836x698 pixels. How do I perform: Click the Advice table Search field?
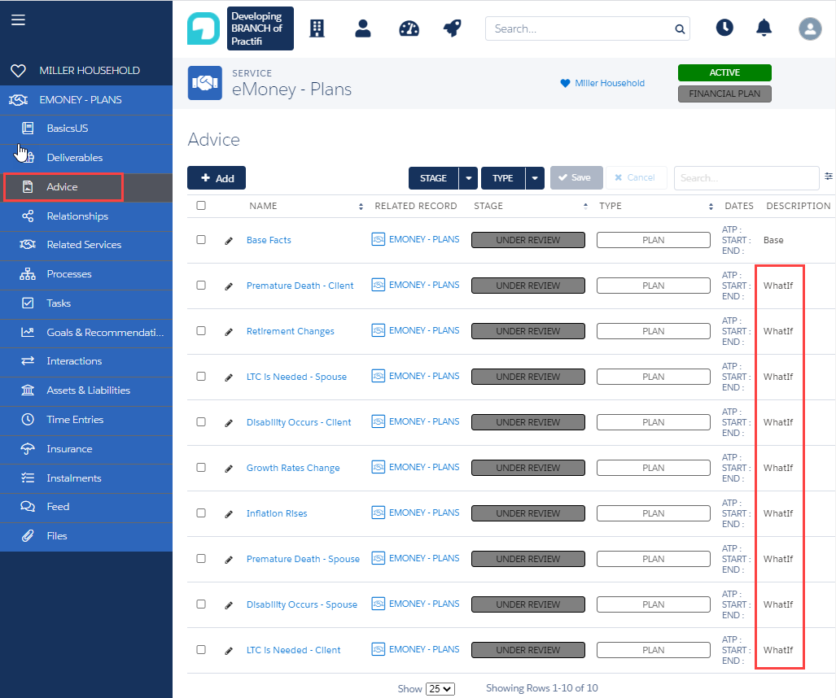[x=746, y=178]
